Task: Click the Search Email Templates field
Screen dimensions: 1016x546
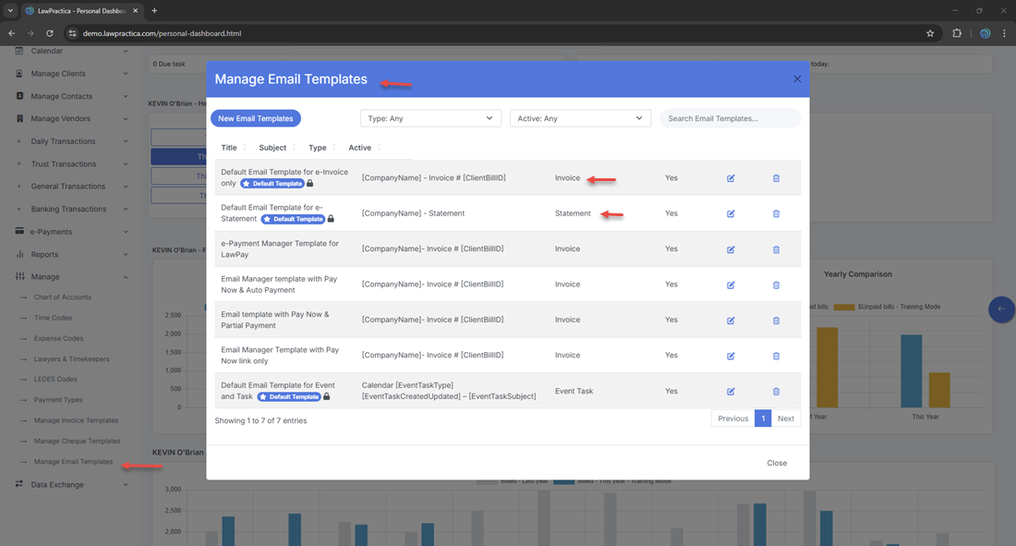Action: [730, 118]
